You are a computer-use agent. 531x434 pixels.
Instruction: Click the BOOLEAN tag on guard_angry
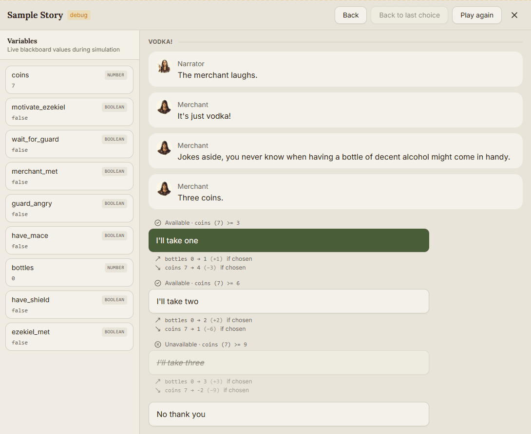point(114,203)
